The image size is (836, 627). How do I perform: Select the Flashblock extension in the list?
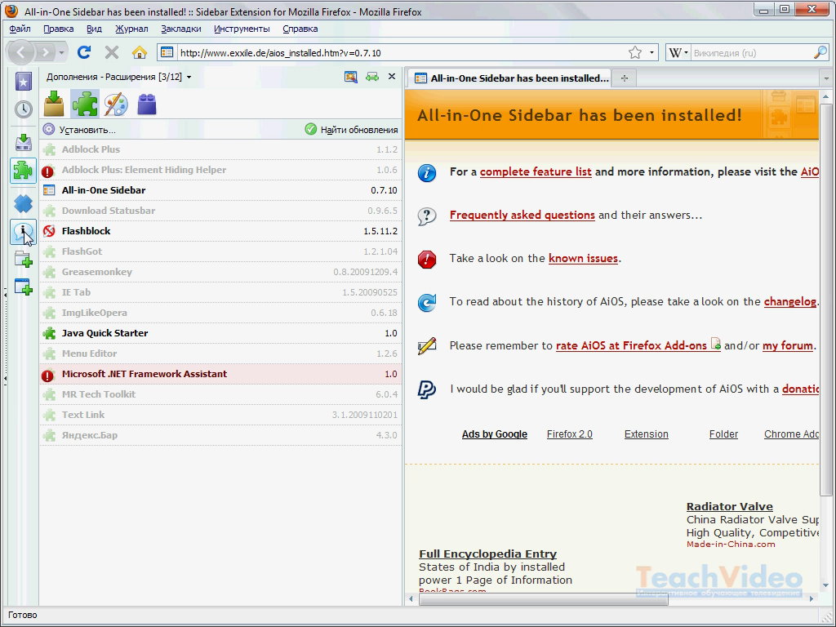[x=86, y=231]
